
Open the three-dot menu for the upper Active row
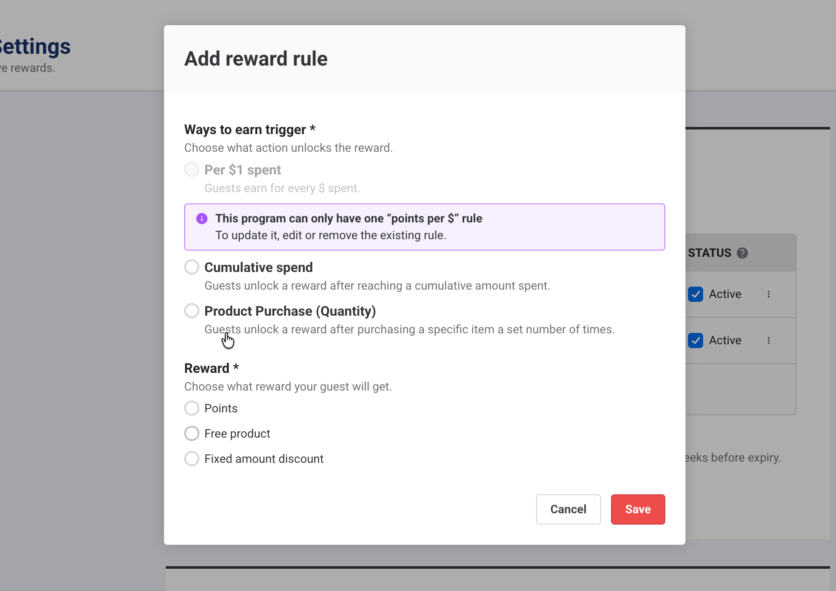(769, 294)
